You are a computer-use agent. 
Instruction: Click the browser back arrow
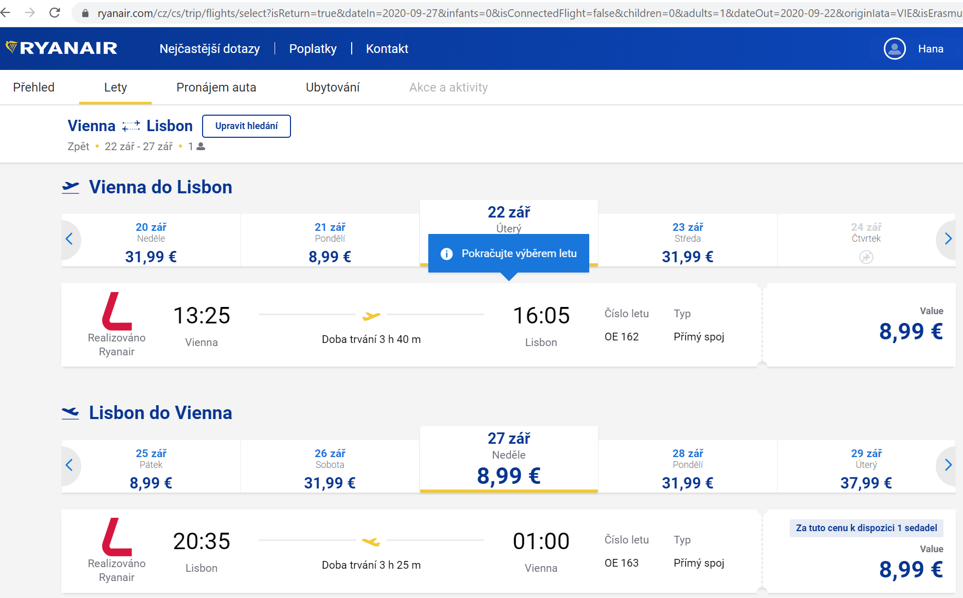[x=6, y=13]
